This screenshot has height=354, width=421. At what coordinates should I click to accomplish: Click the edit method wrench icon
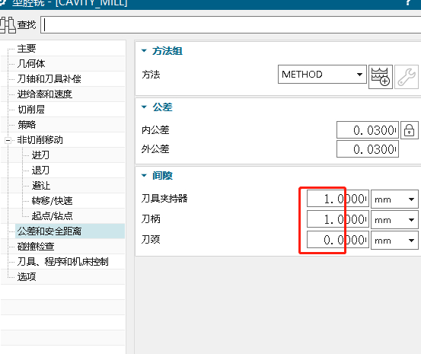(407, 77)
